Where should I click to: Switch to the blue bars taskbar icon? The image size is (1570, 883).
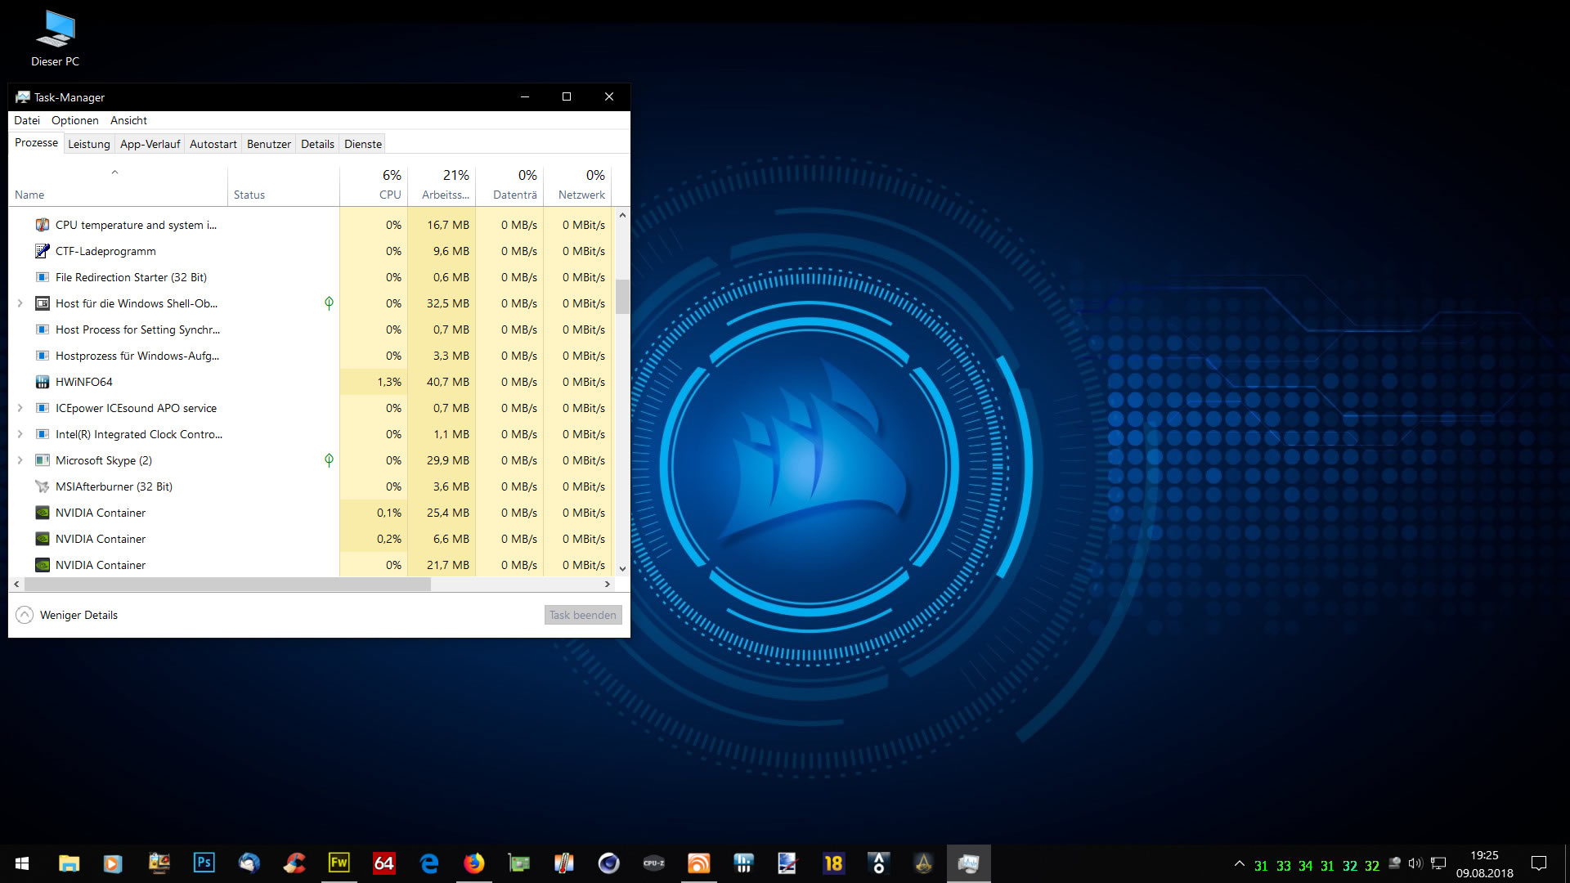(x=743, y=863)
